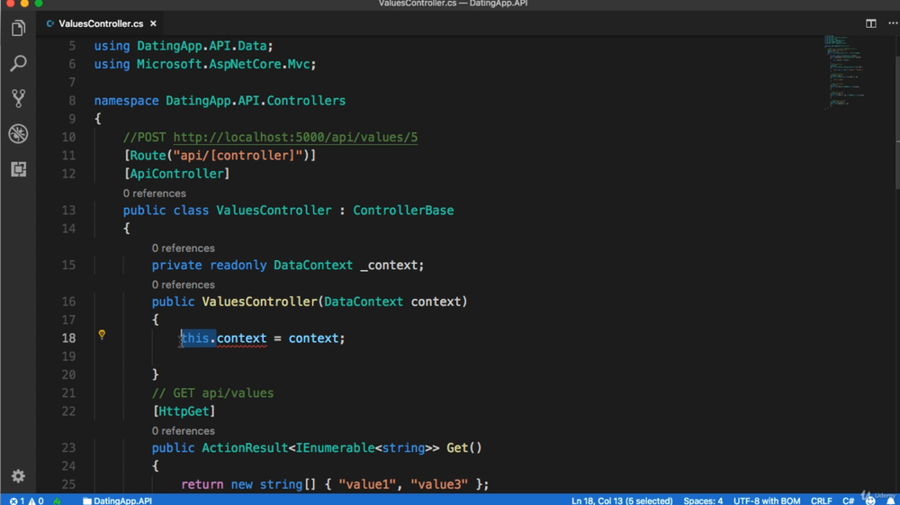The height and width of the screenshot is (505, 900).
Task: Open the Debug view in activity bar
Action: [x=18, y=134]
